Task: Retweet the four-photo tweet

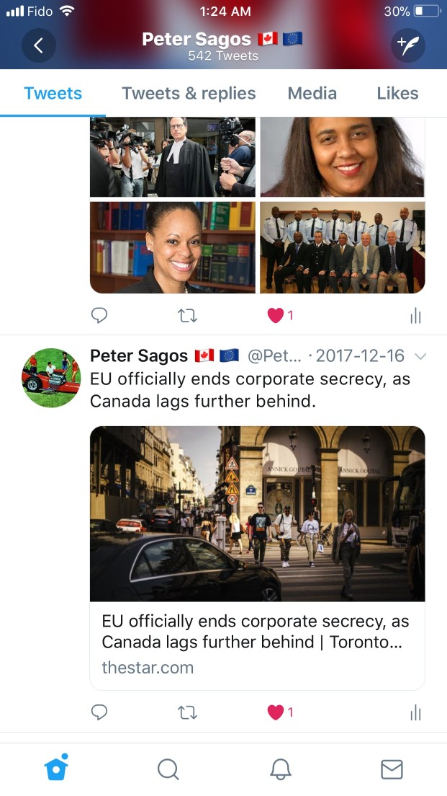Action: (x=188, y=317)
